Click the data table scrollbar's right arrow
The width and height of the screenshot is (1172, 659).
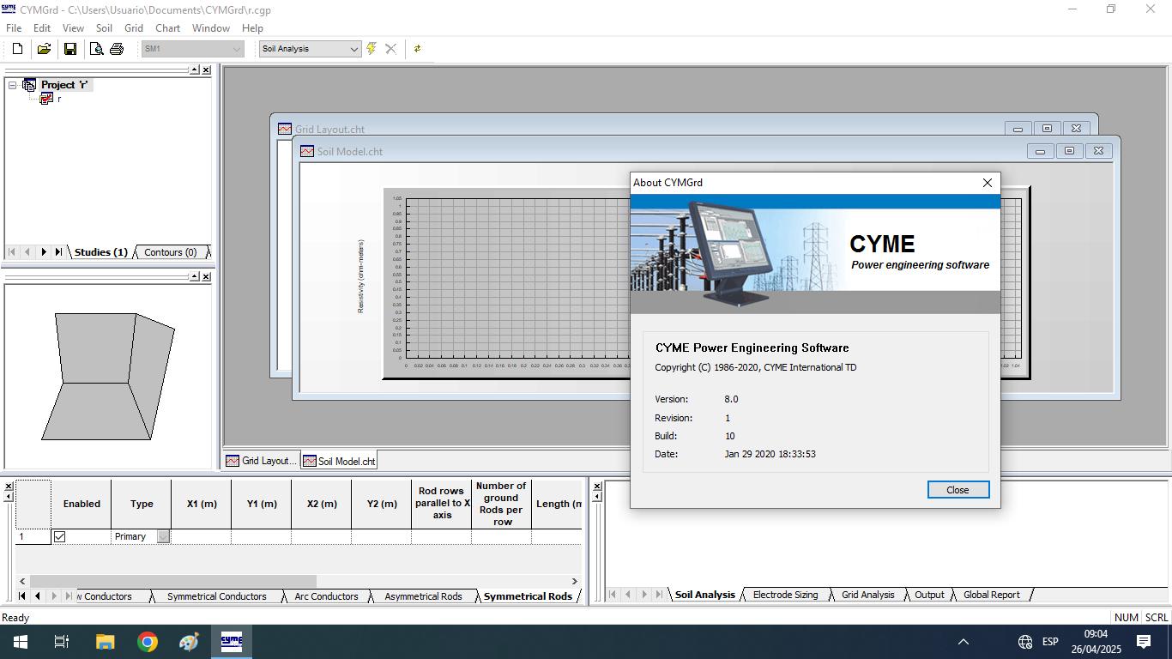pos(575,581)
